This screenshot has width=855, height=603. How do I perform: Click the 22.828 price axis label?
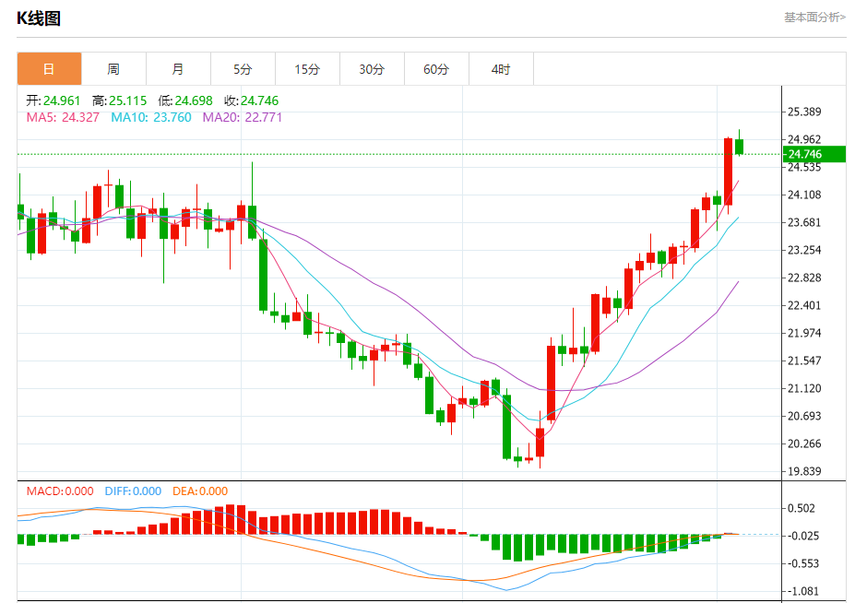tap(804, 278)
